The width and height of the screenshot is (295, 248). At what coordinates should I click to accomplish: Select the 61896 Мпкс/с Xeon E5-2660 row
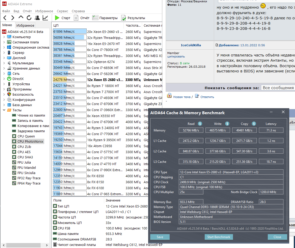(x=107, y=32)
